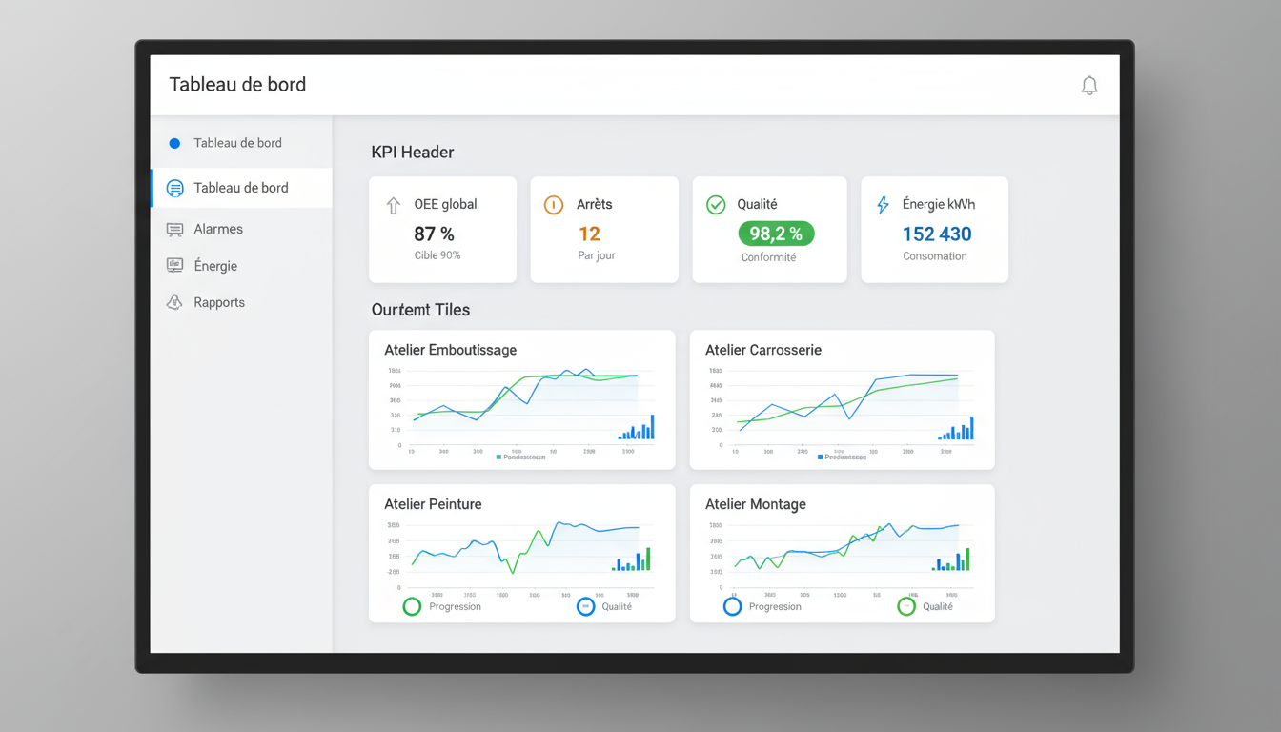Toggle Qualité legend circle in Atelier Montage
Viewport: 1281px width, 732px height.
click(906, 606)
